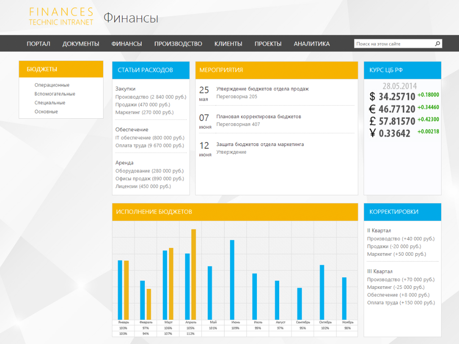Viewport: 459px width, 344px height.
Task: Click the Оплата труда 9 670 000 expense
Action: coord(150,146)
